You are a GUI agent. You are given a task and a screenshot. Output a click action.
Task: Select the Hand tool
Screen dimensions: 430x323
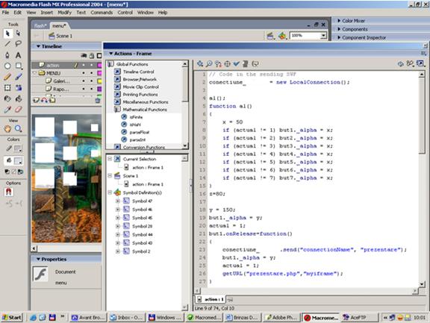pyautogui.click(x=7, y=128)
